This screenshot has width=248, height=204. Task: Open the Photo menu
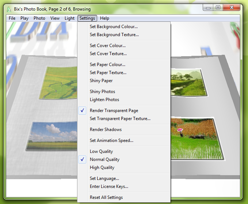[x=39, y=18]
